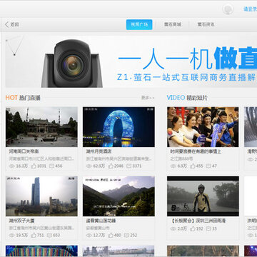The image size is (257, 257).
Task: Like 湖州月亮酒店 via thumbs-up beside 2946
Action: click(111, 166)
